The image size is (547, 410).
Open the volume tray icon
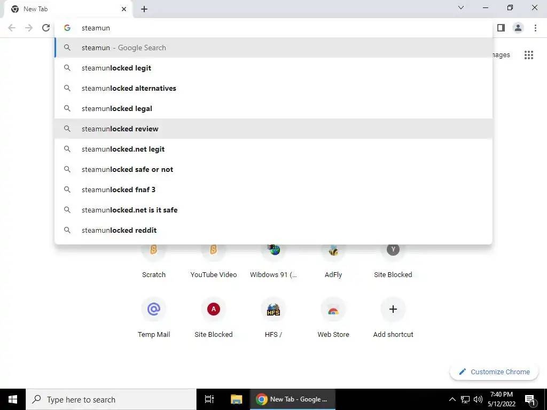478,399
